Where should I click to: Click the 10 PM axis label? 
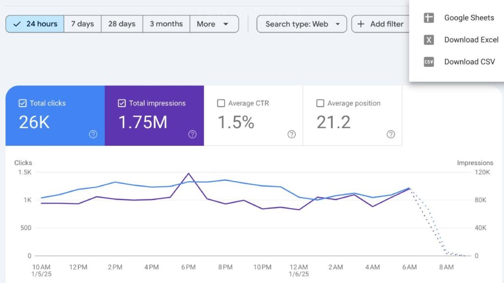(x=262, y=267)
